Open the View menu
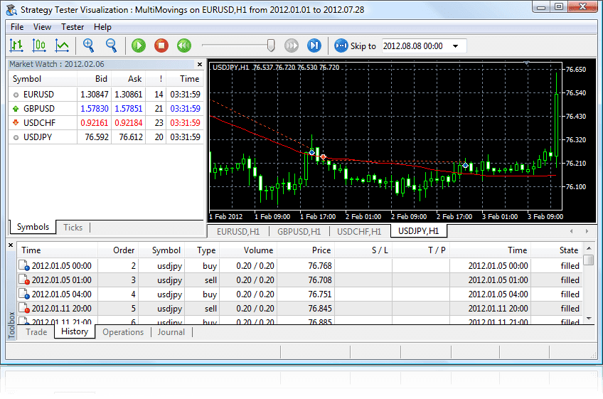This screenshot has height=399, width=603. tap(42, 27)
